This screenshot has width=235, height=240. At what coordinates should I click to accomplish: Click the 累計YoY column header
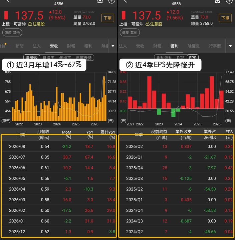[x=108, y=134]
